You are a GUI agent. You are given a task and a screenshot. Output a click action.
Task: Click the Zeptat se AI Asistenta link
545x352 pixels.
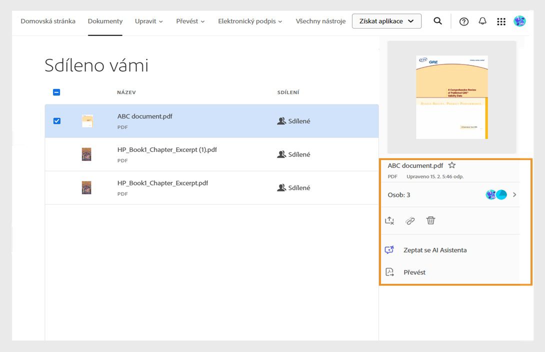click(x=434, y=249)
